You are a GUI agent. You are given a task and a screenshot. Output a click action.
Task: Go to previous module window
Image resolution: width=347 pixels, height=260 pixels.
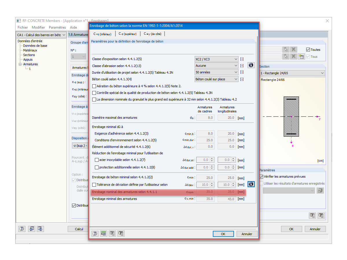[x=32, y=229]
